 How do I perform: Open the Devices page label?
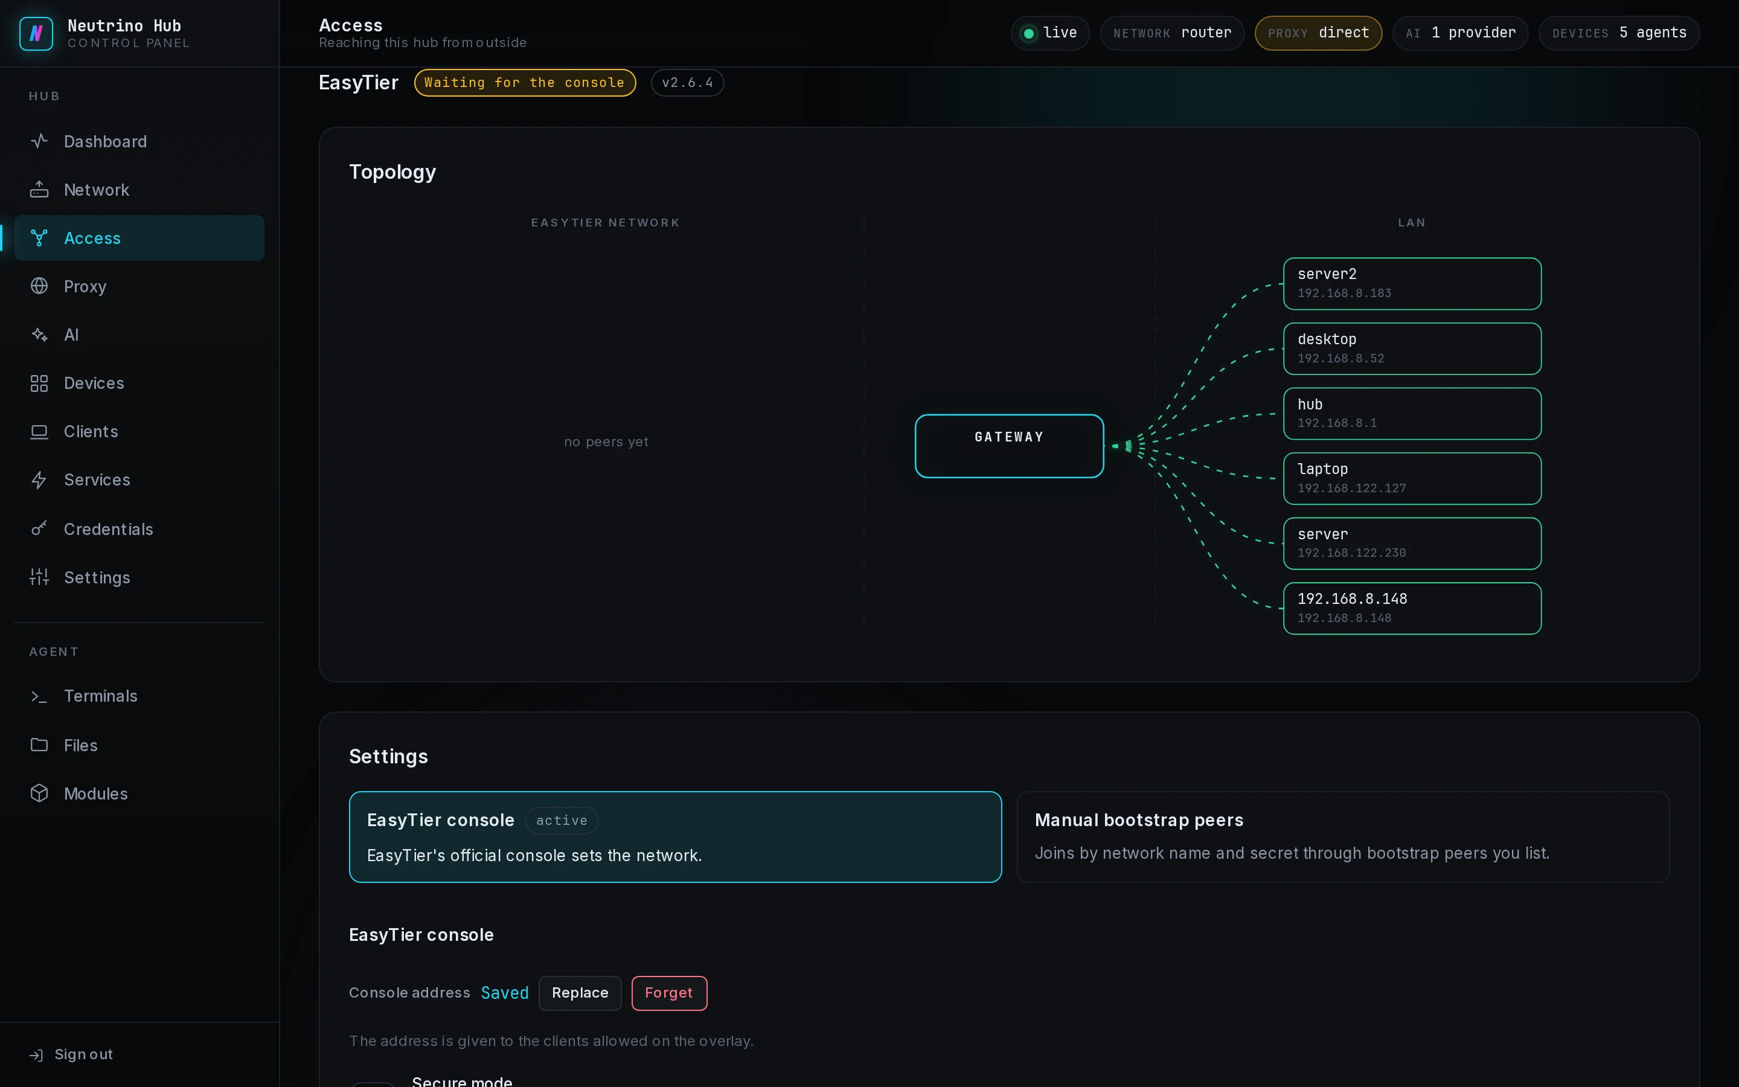pos(94,383)
